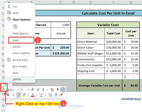Click the Format Painter brush icon
Screen dimensions: 142x112
point(61,95)
